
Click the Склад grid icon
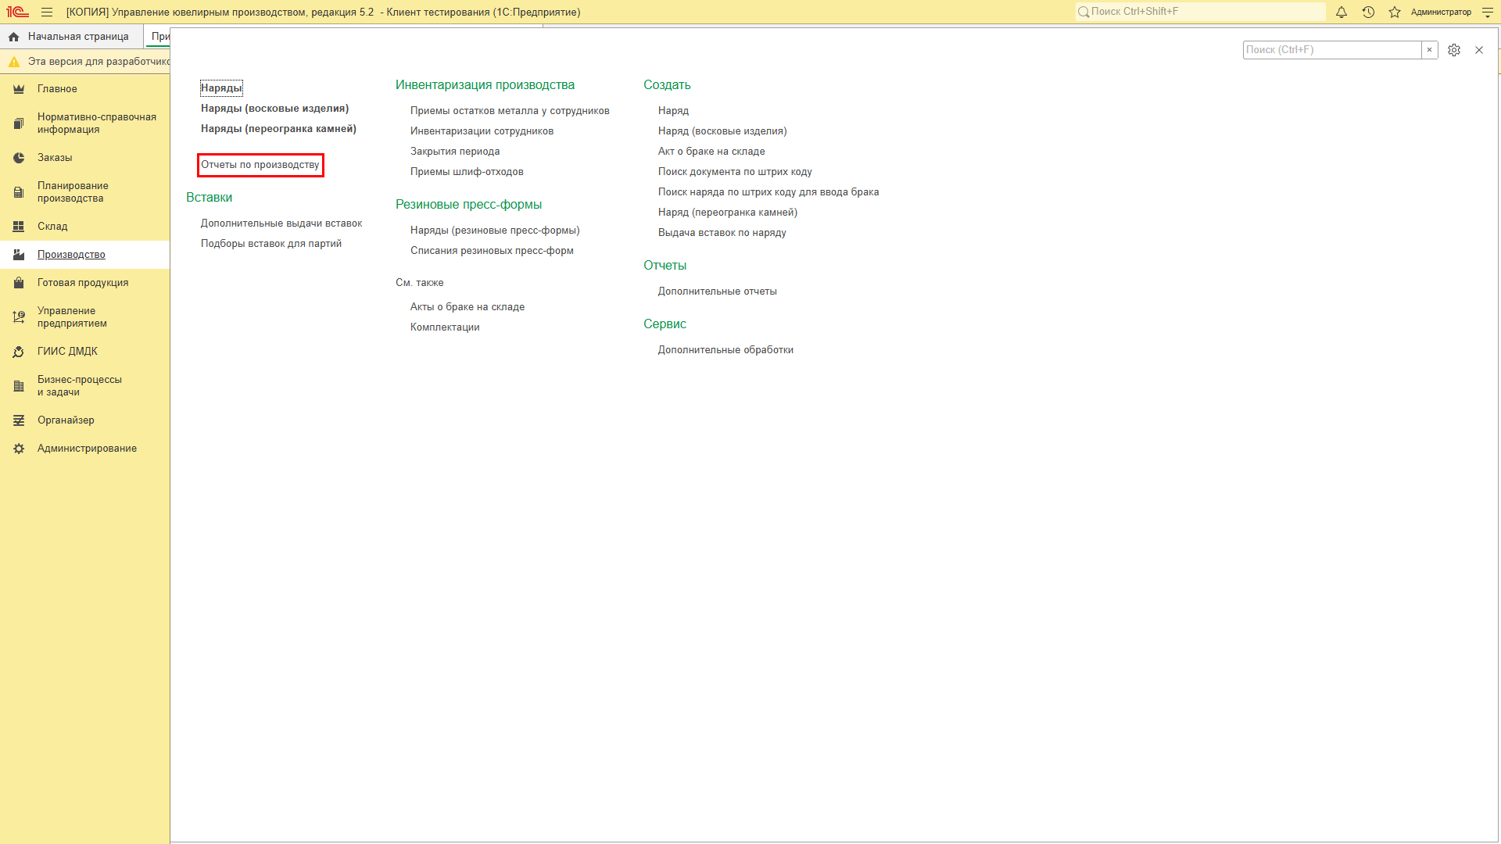click(x=19, y=227)
